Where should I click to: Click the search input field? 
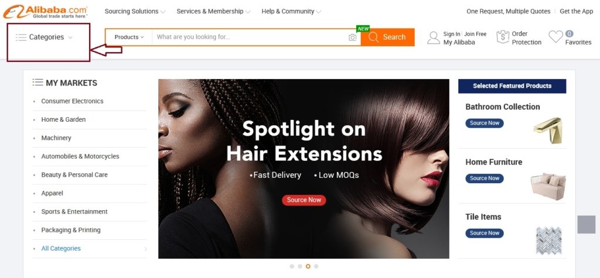coord(251,37)
